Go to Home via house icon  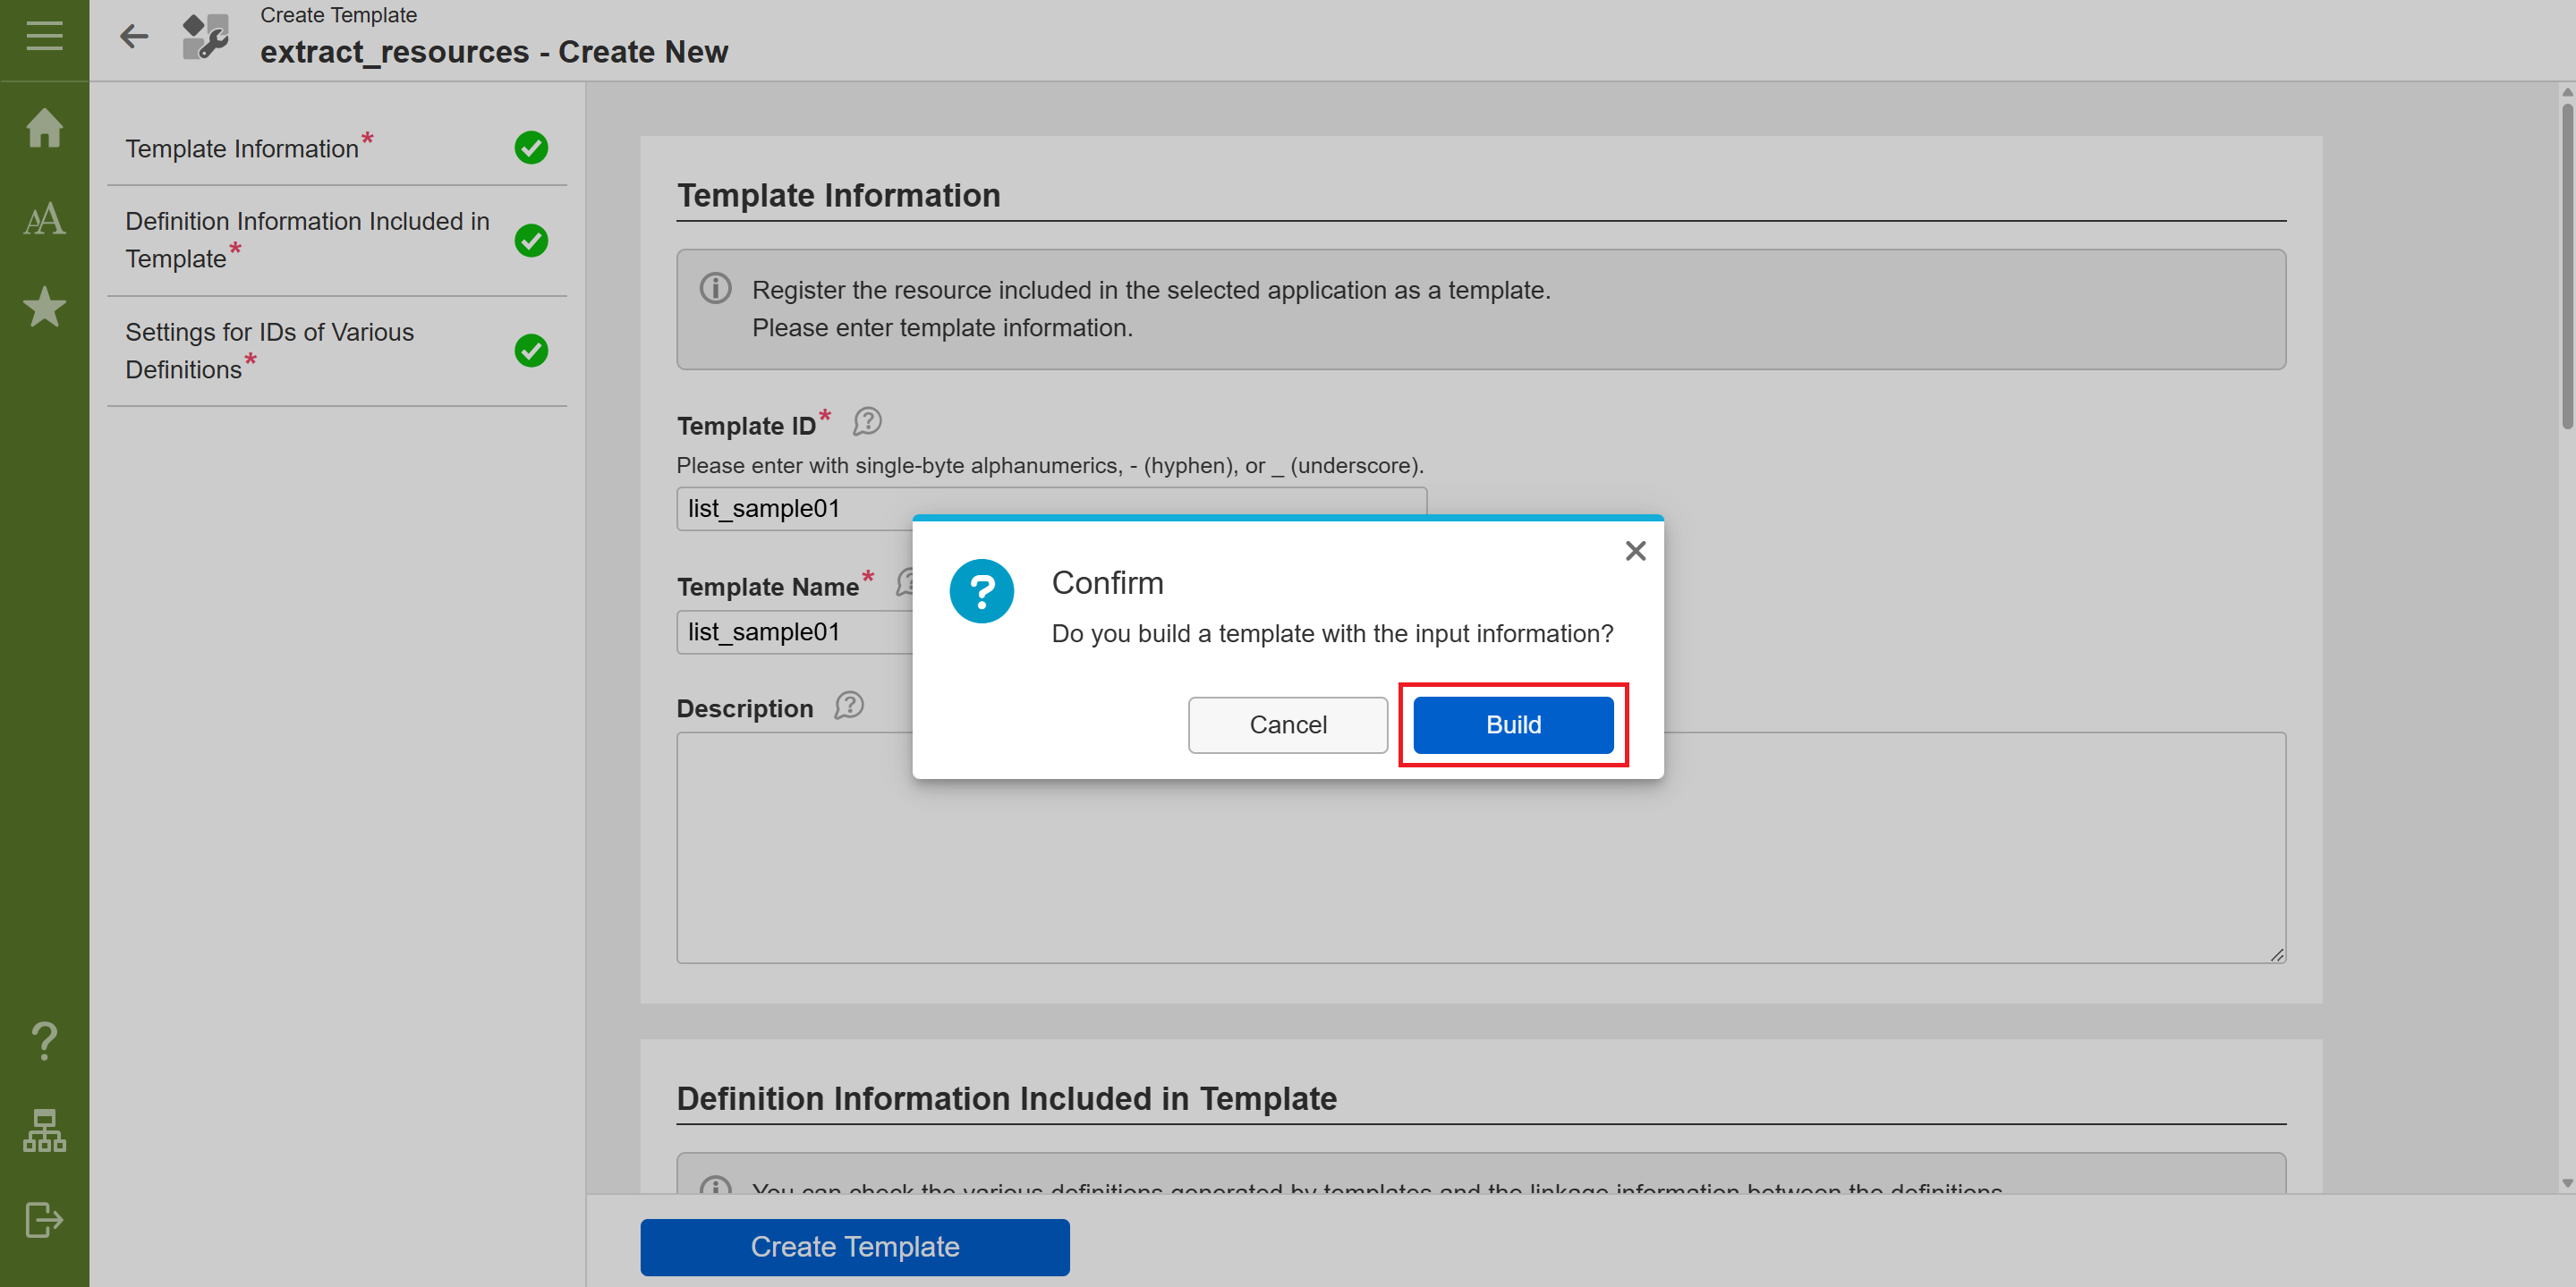click(x=44, y=128)
